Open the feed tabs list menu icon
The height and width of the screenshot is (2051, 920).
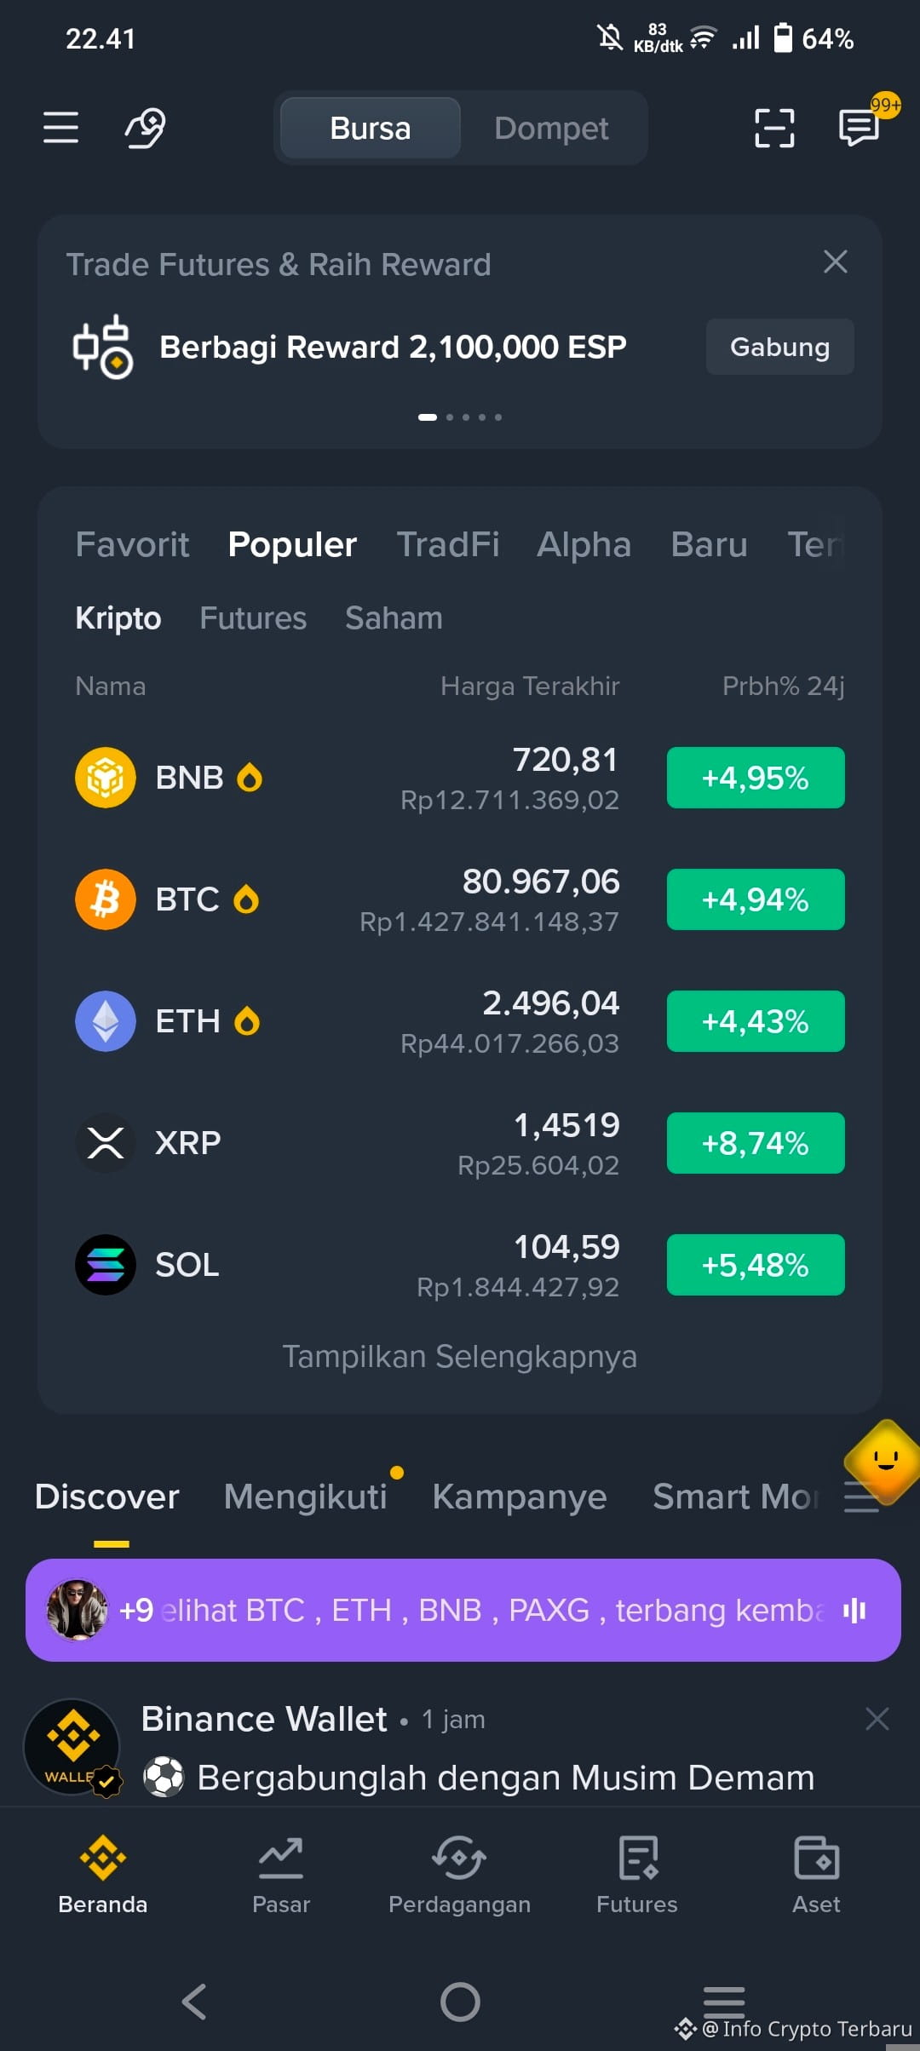tap(861, 1497)
